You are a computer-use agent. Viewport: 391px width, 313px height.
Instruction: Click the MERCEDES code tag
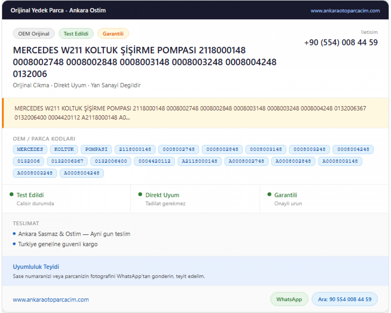[30, 149]
